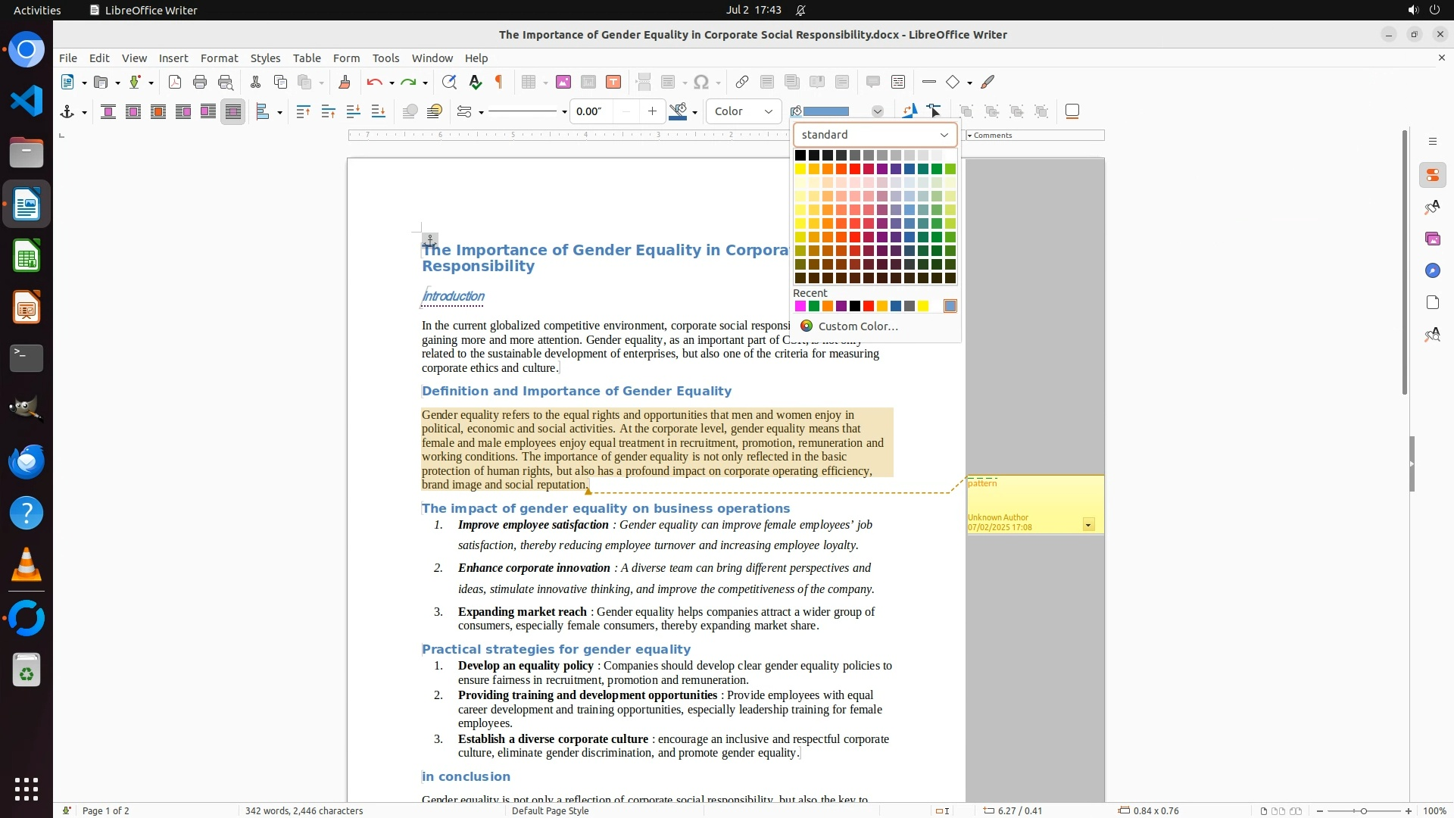Open the Table menu

[307, 58]
